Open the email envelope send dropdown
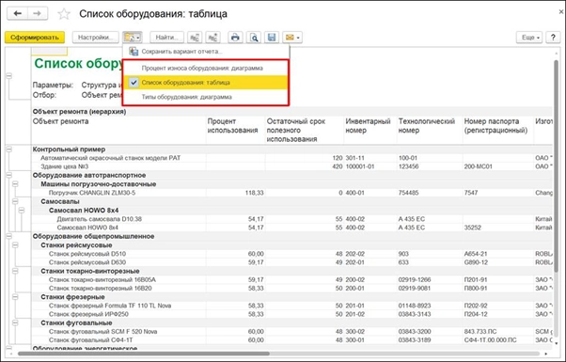The width and height of the screenshot is (566, 362). [x=292, y=38]
